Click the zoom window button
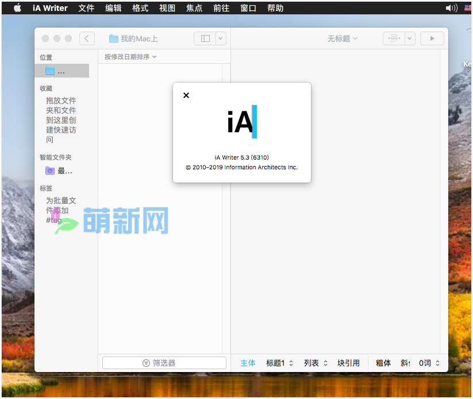The height and width of the screenshot is (399, 473). 68,38
